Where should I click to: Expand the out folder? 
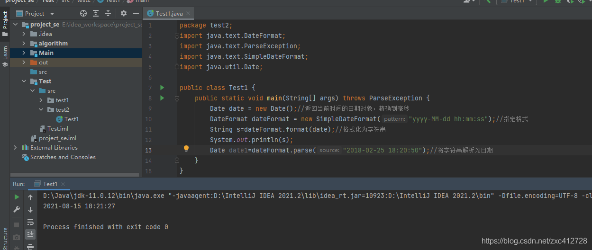click(24, 62)
